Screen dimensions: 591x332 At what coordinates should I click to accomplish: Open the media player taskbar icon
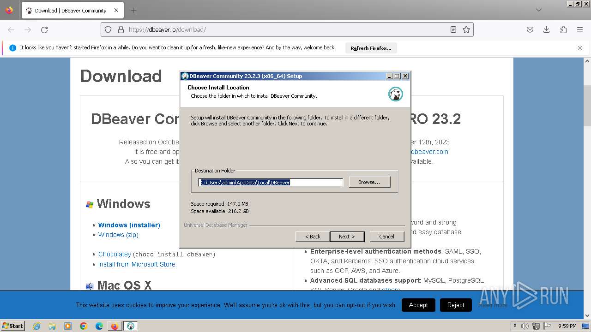(68, 326)
